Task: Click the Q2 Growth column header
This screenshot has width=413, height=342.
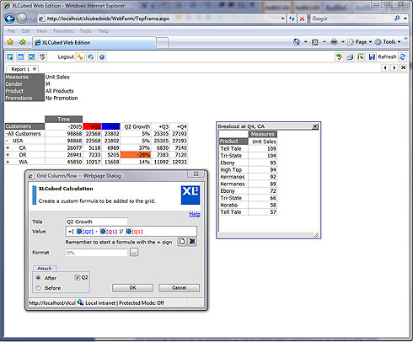Action: (x=136, y=126)
